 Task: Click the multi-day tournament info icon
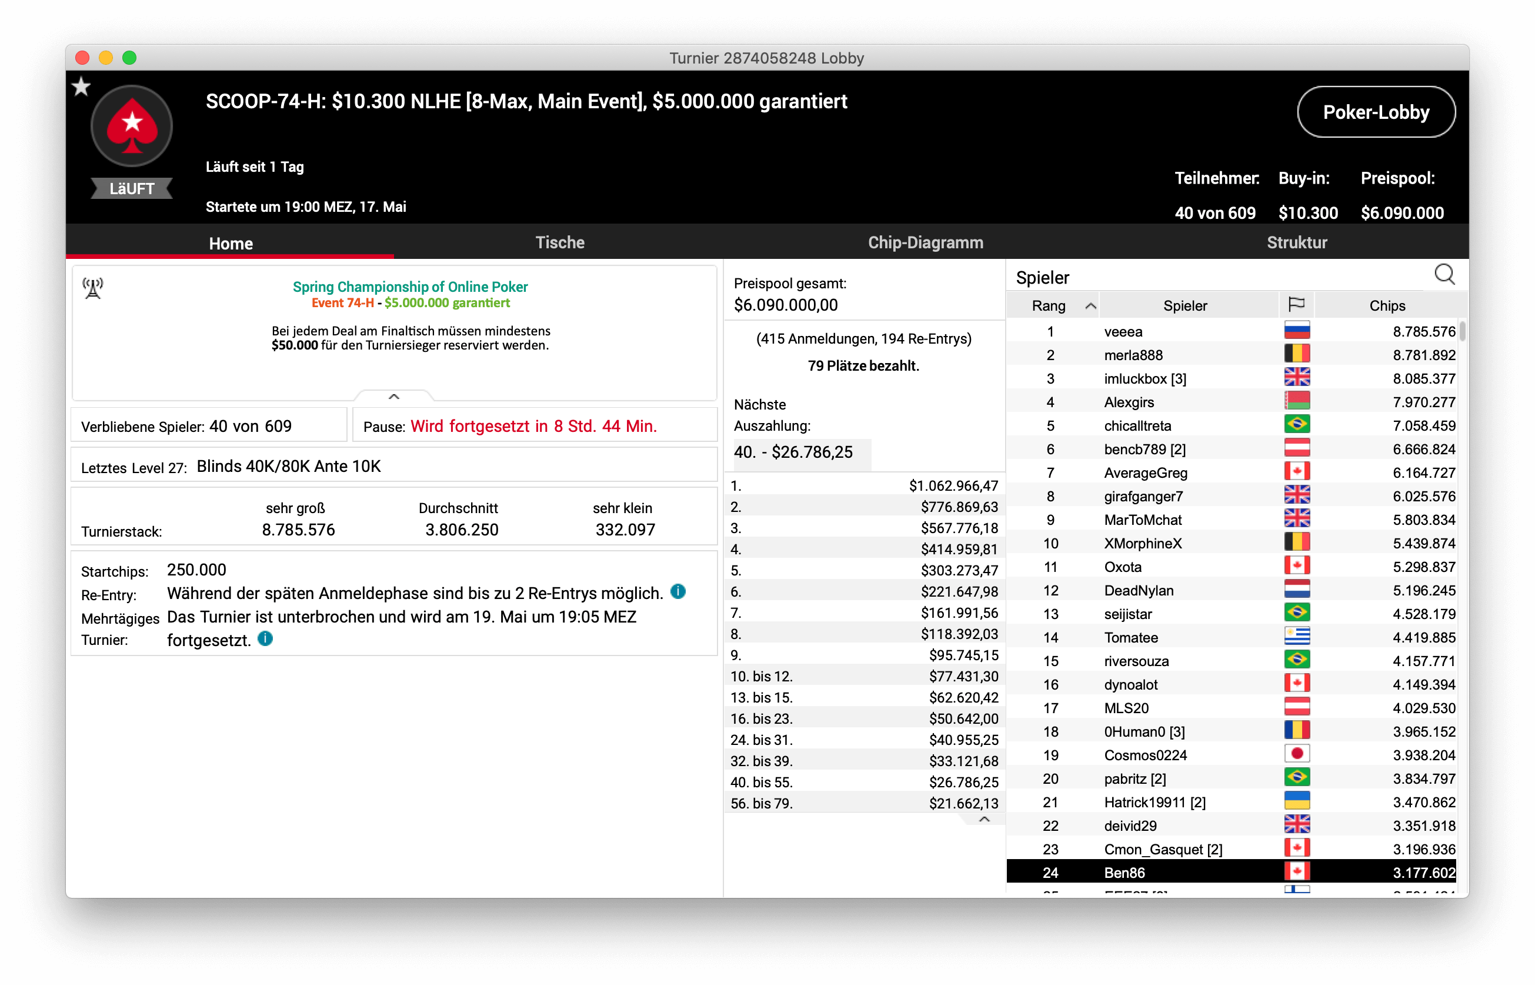[x=265, y=638]
